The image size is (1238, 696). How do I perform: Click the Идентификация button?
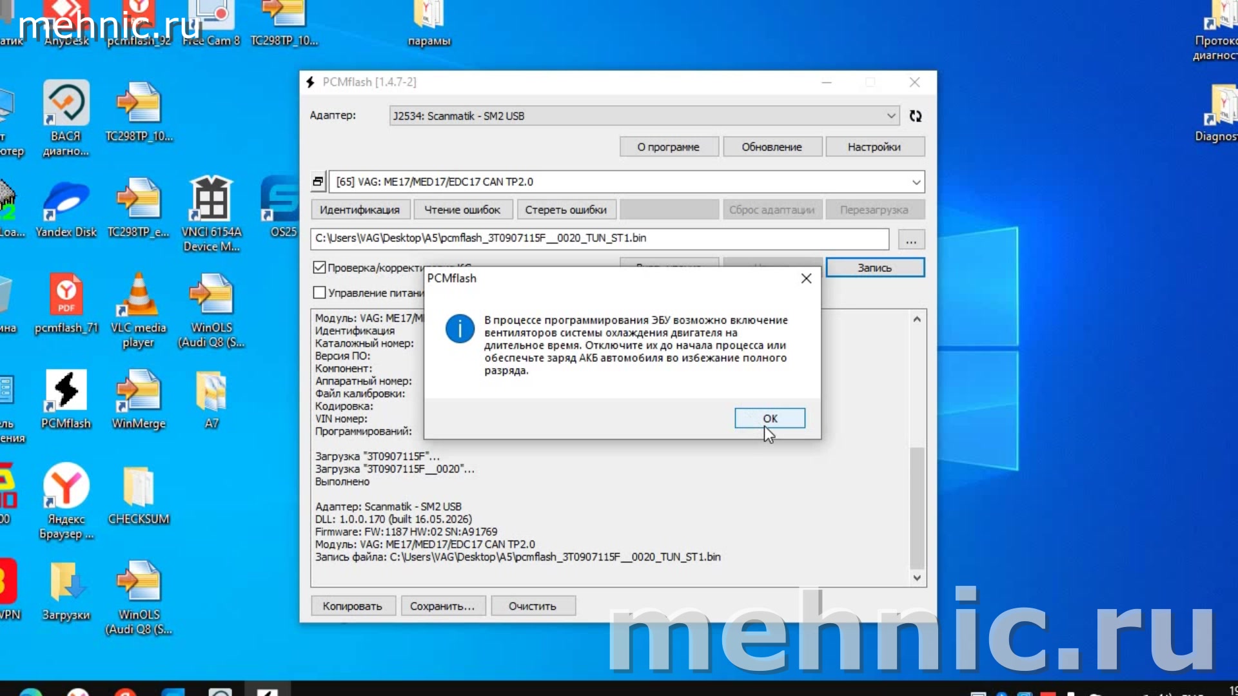[x=359, y=210]
